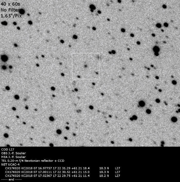Click right ascension '17 22 31.29'

coord(62,168)
